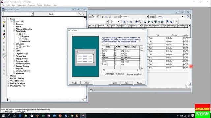
Task: Expand the Items node under EMP
Action: pos(20,39)
